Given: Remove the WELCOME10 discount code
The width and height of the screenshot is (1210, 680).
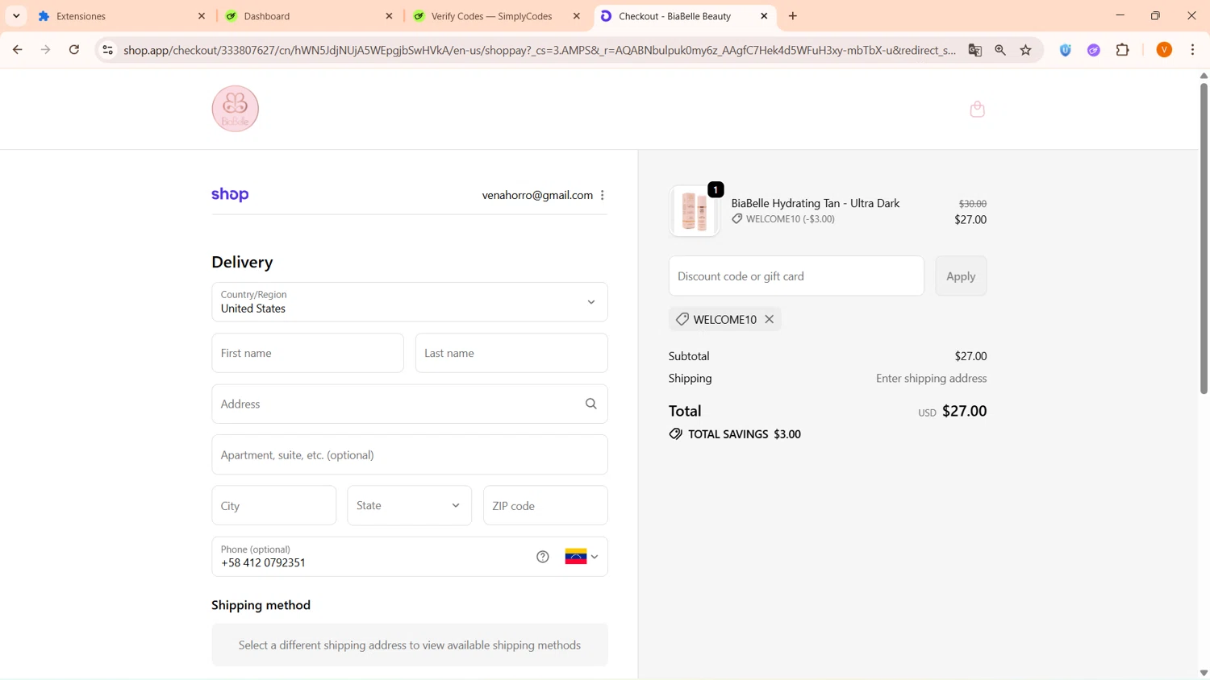Looking at the screenshot, I should click(770, 319).
